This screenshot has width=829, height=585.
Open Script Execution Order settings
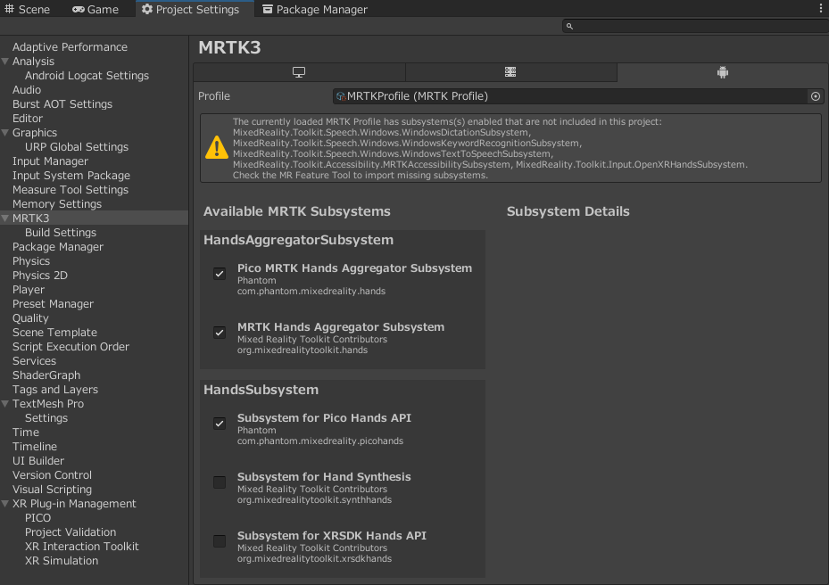70,347
